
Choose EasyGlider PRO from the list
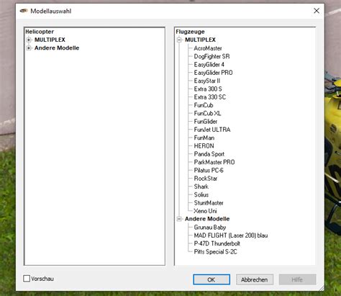213,73
